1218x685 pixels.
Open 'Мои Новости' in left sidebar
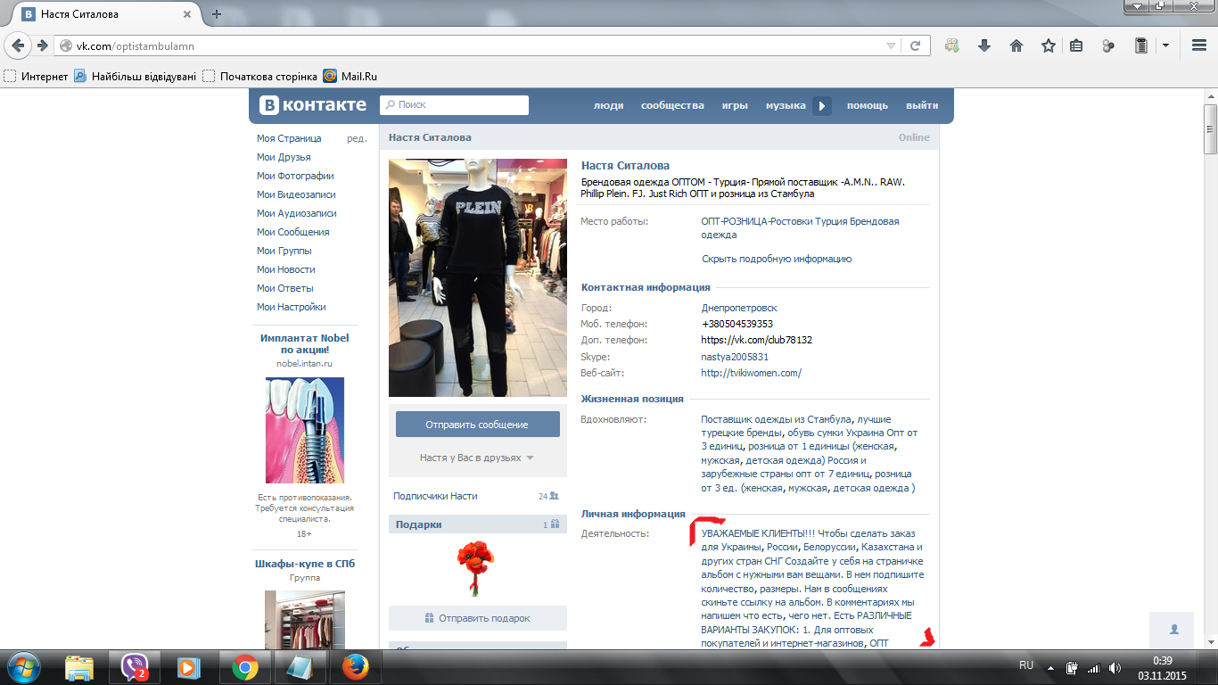[x=286, y=269]
